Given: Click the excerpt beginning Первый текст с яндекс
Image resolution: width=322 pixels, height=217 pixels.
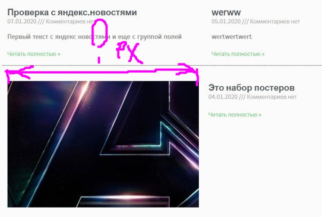Looking at the screenshot, I should tap(94, 37).
